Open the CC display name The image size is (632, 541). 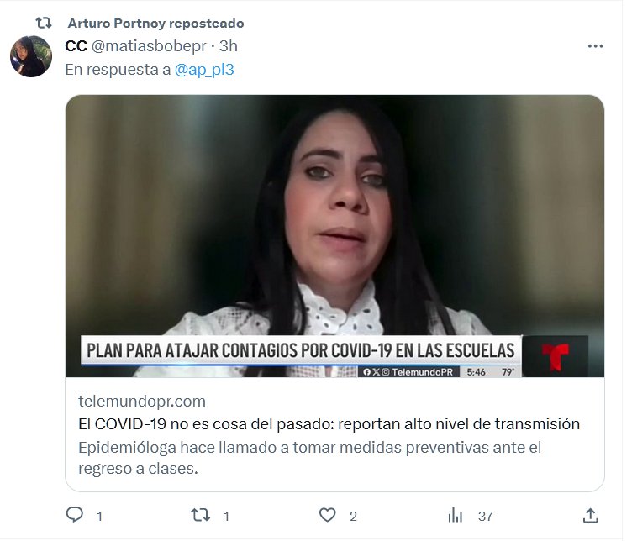76,46
